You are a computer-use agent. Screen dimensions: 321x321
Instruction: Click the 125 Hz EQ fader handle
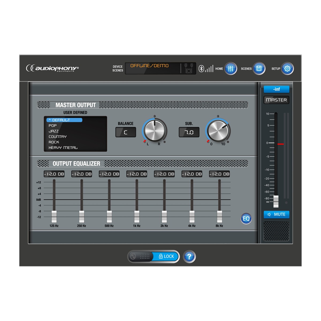click(54, 217)
